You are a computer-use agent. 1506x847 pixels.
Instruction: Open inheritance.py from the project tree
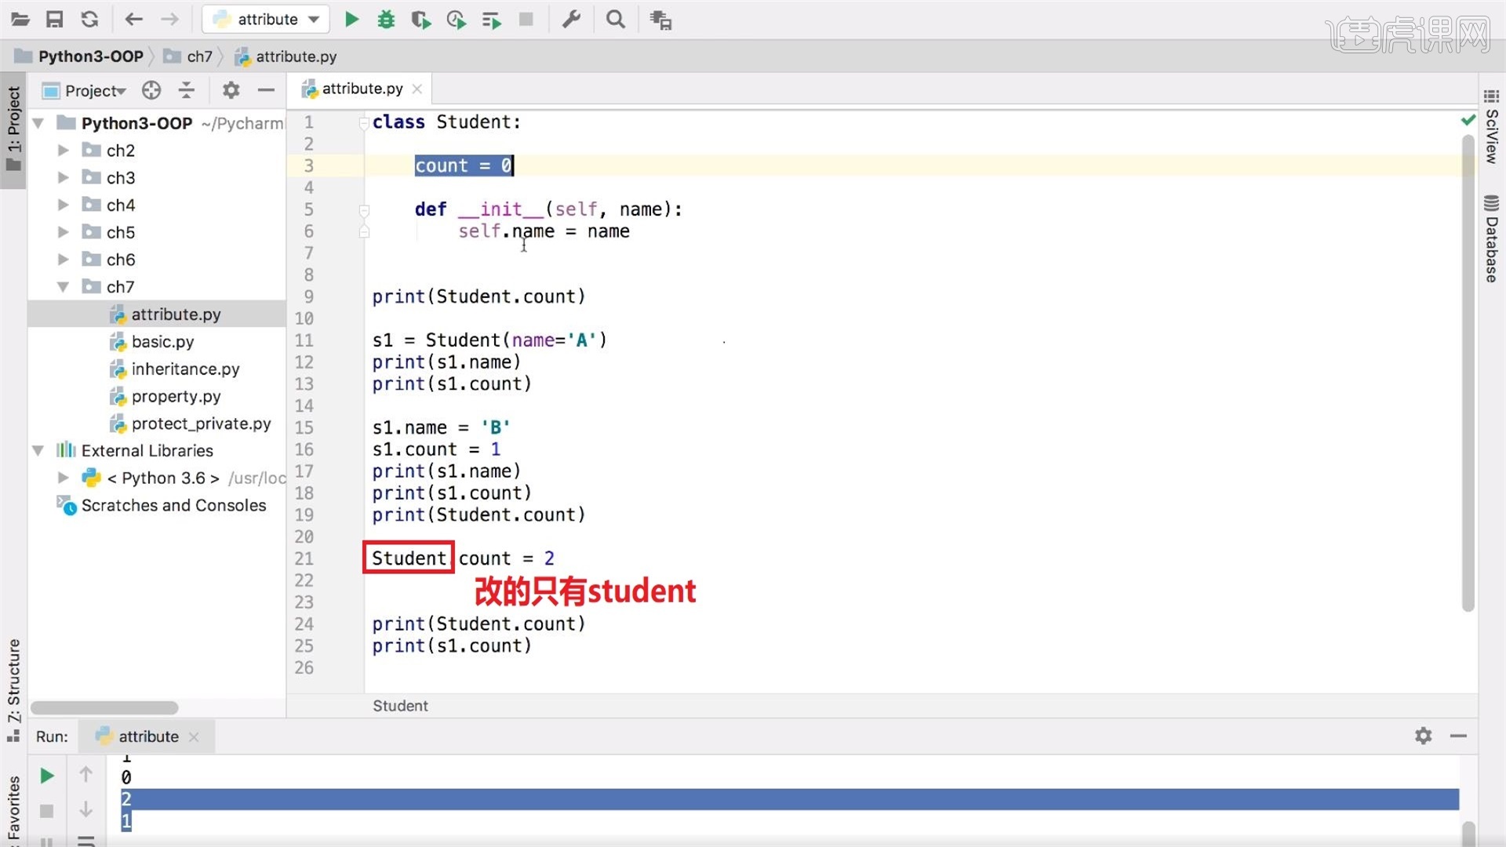tap(185, 369)
